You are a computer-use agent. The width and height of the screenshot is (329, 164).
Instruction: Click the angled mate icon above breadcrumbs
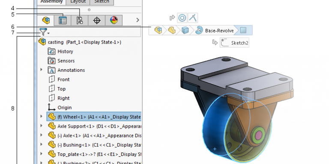(193, 18)
